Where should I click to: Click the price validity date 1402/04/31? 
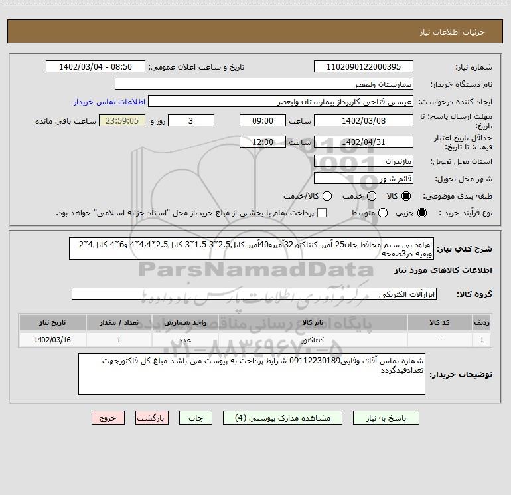tap(364, 142)
